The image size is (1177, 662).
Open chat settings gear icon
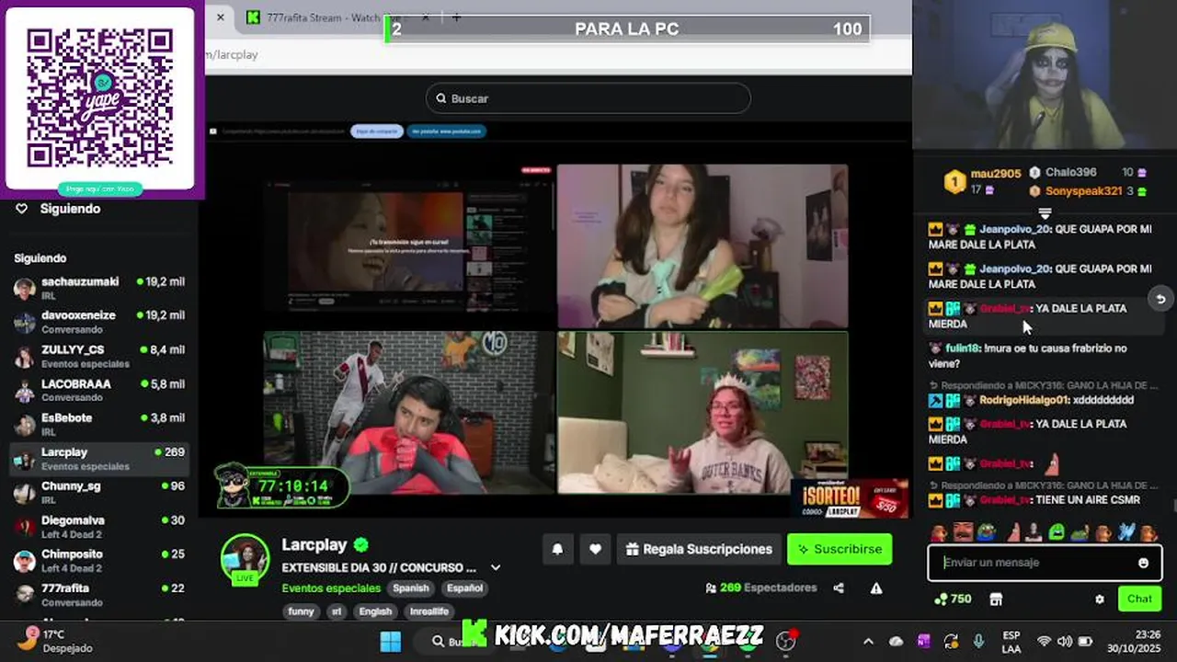click(1099, 599)
